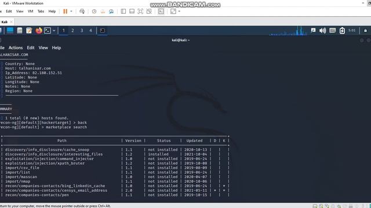The height and width of the screenshot is (208, 371).
Task: Switch to workspace 4
Action: [90, 31]
